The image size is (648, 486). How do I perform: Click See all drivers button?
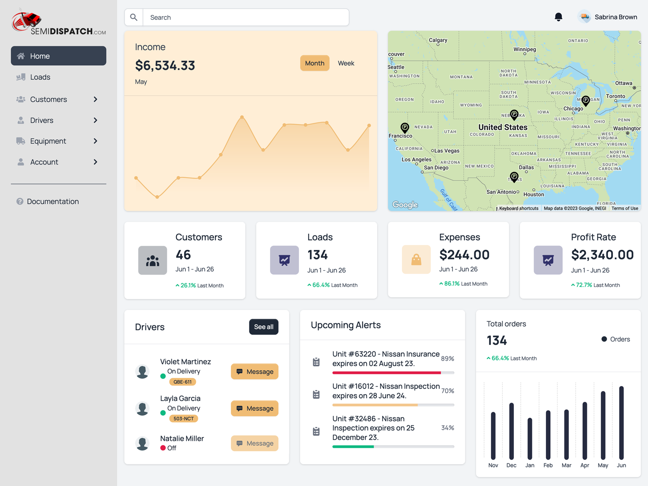pyautogui.click(x=264, y=327)
